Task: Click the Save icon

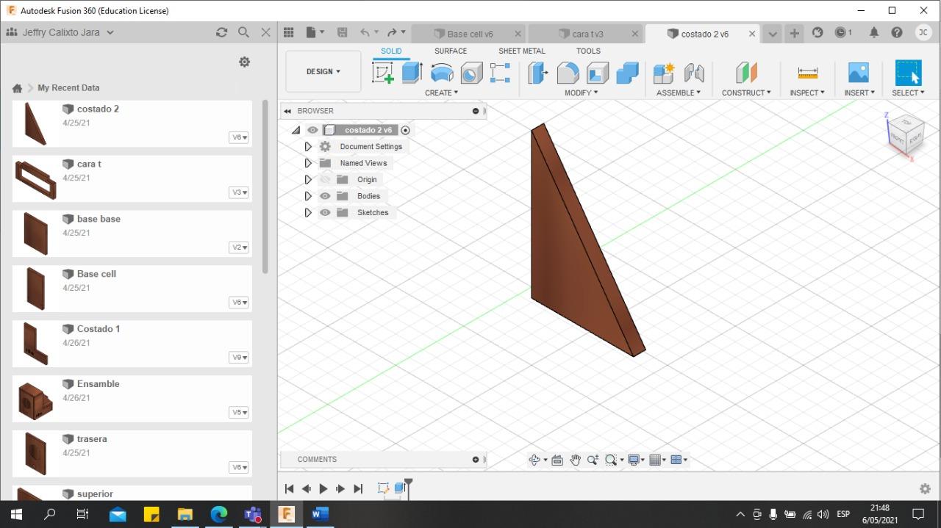Action: (342, 32)
